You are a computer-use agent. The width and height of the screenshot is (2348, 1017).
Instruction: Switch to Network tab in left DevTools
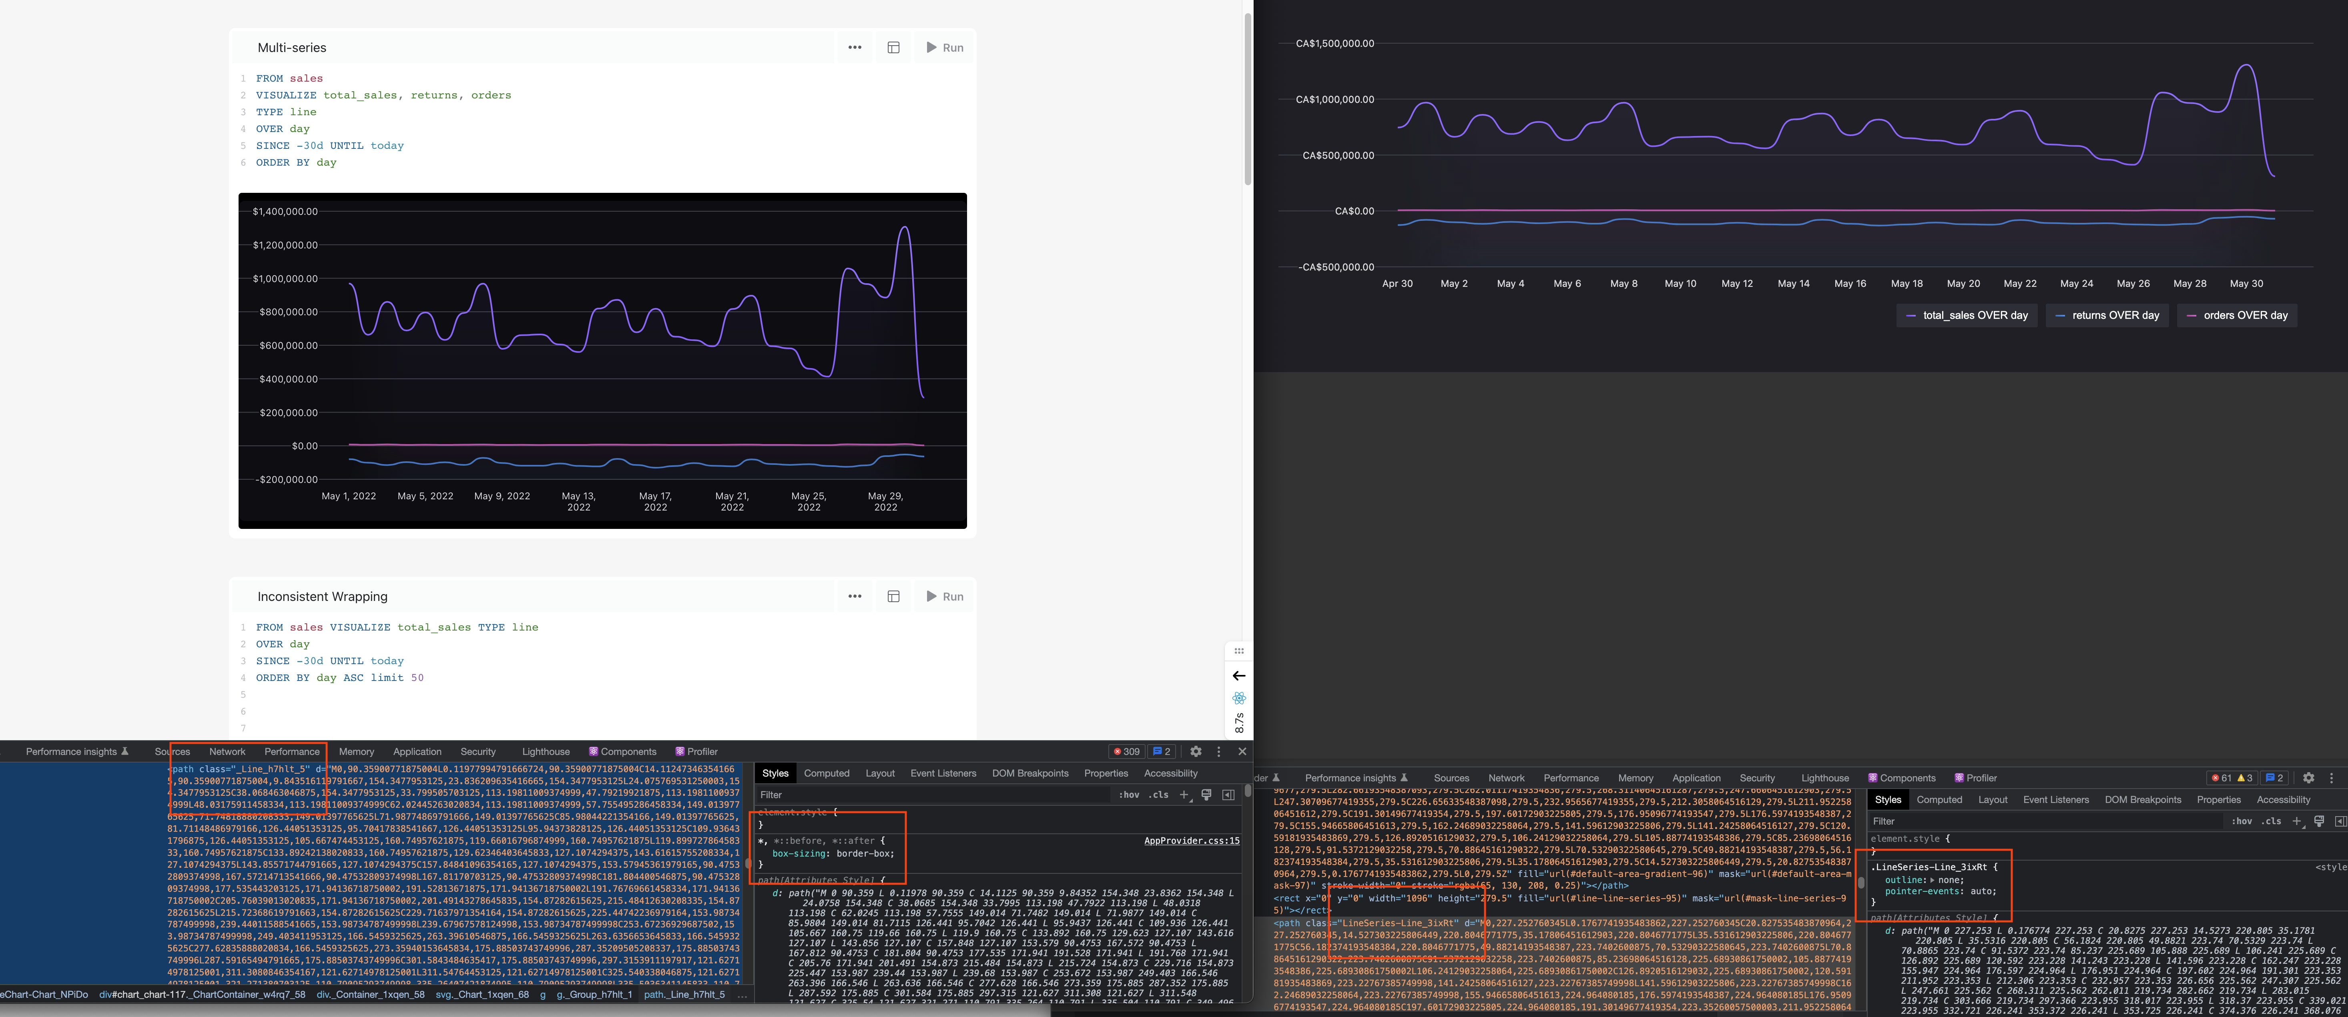click(227, 751)
